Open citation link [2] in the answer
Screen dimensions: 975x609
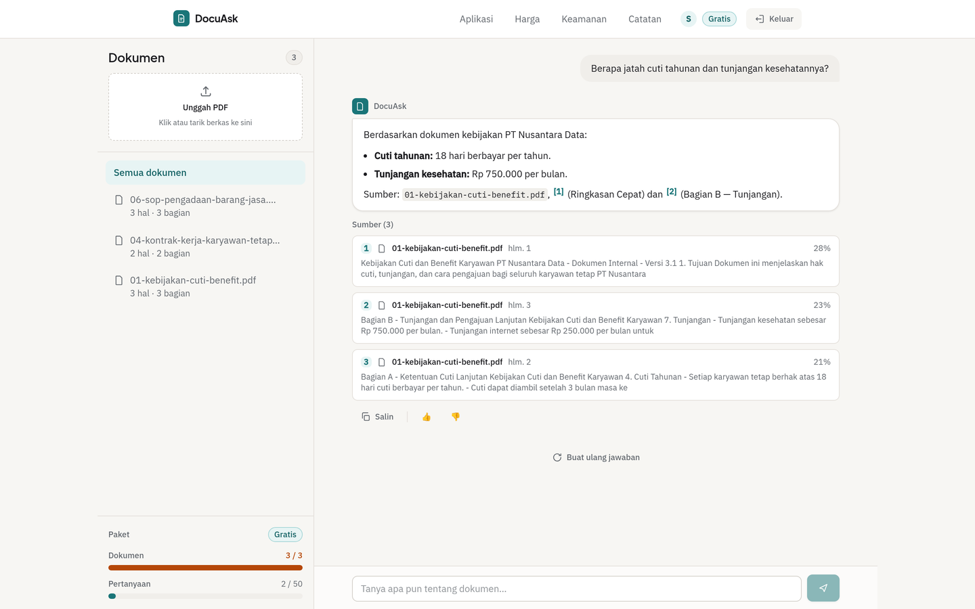coord(672,192)
